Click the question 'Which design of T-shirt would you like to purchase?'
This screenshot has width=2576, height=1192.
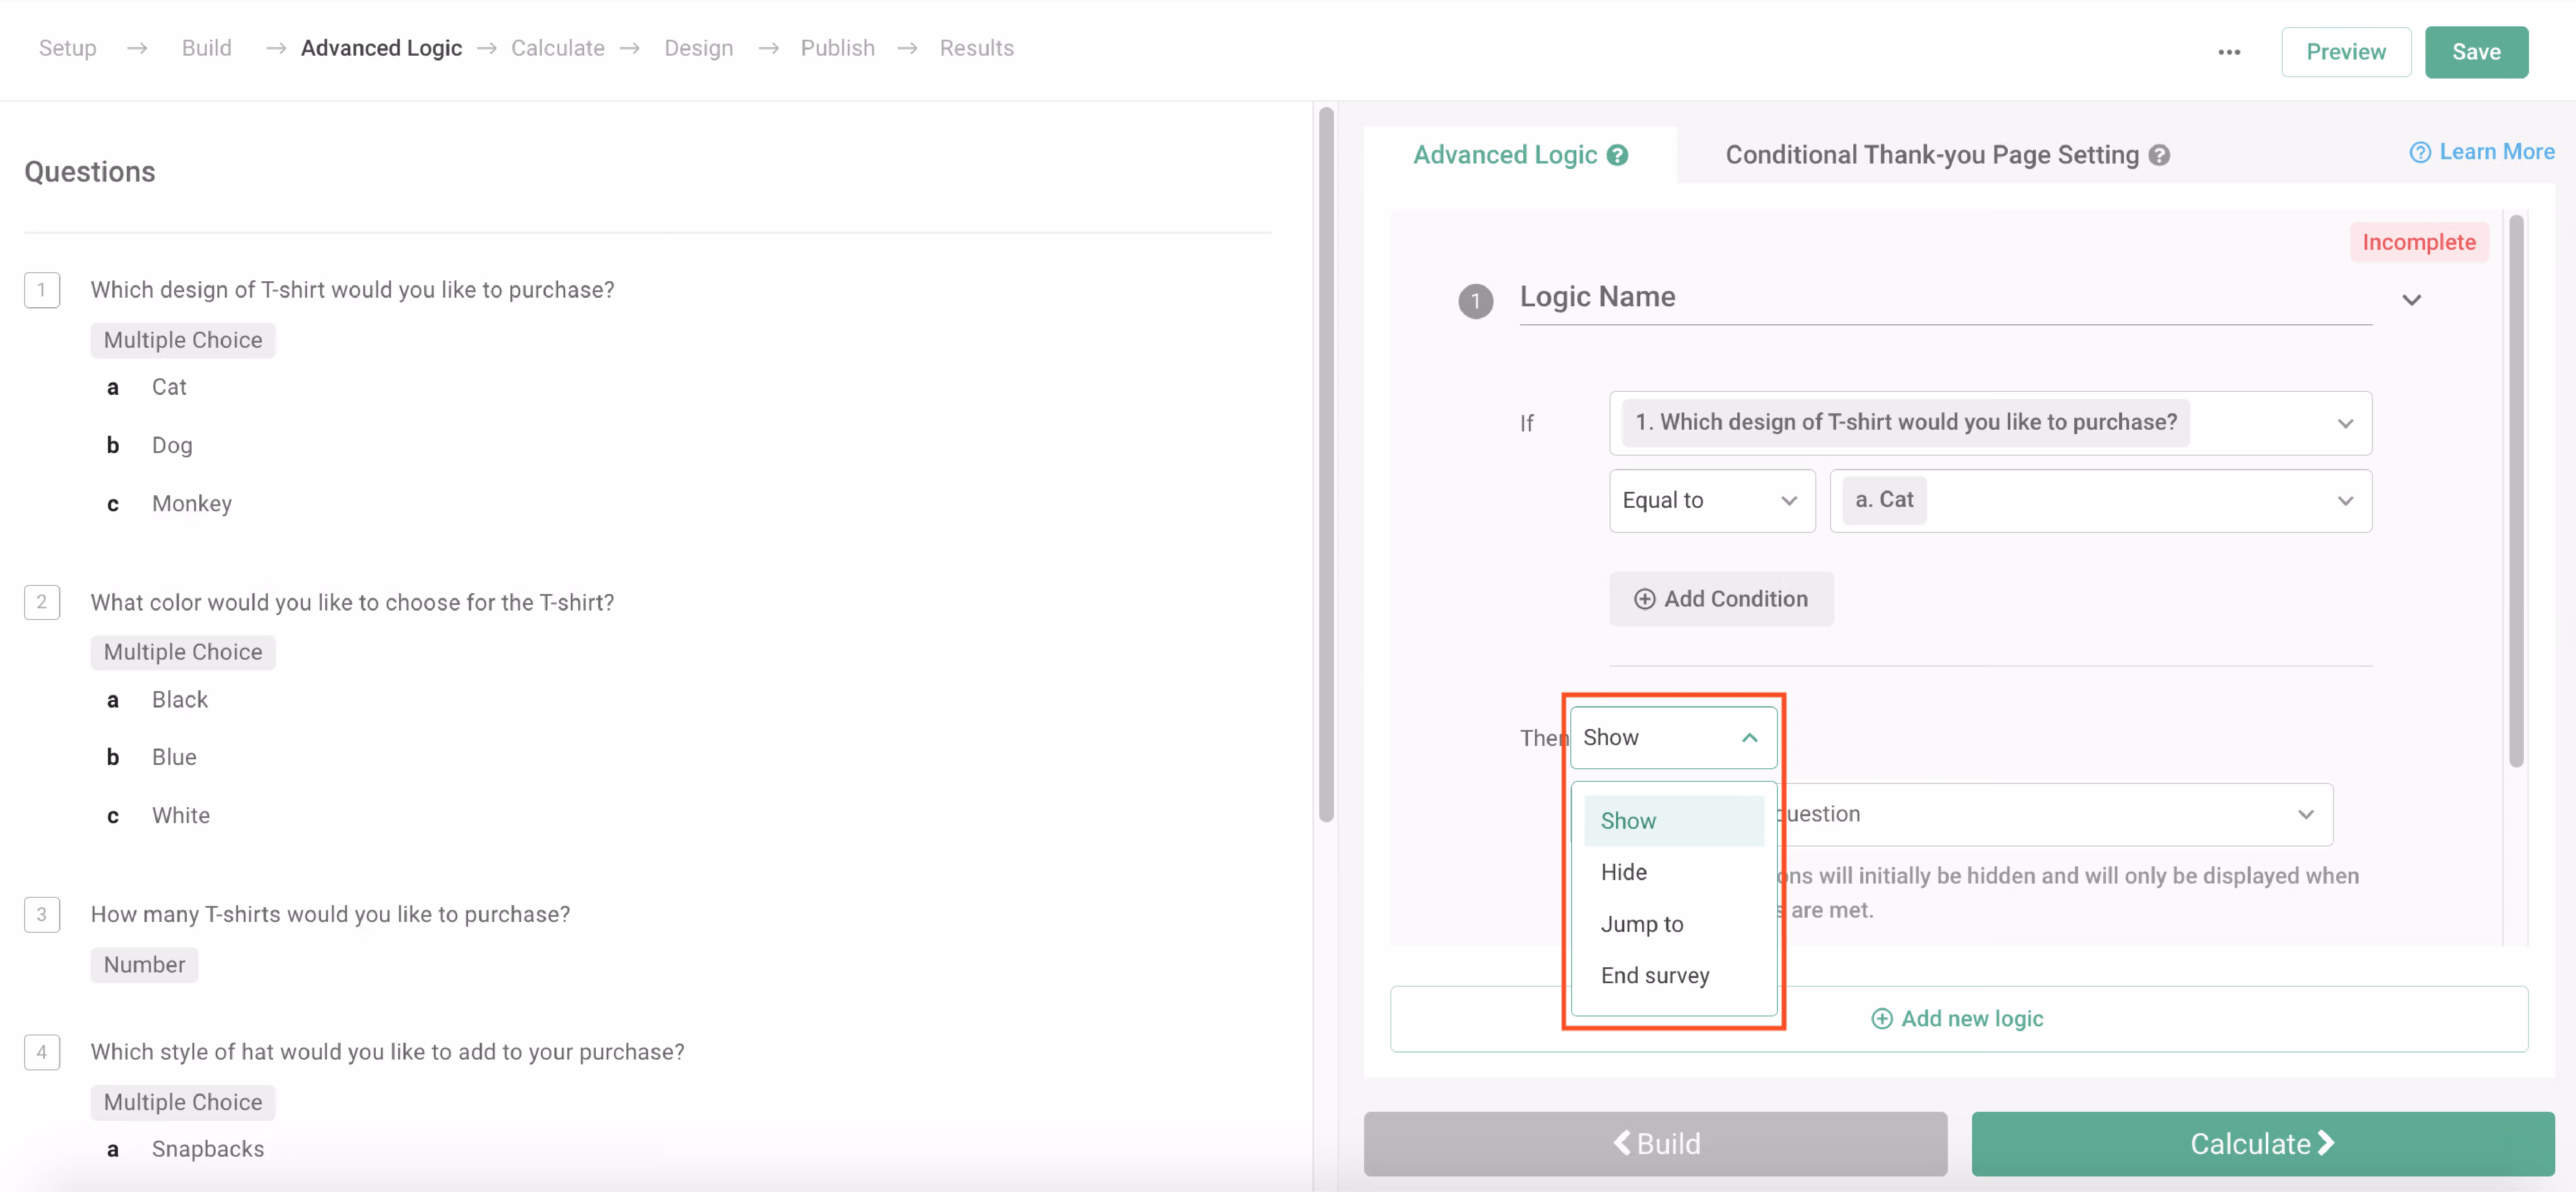(352, 290)
